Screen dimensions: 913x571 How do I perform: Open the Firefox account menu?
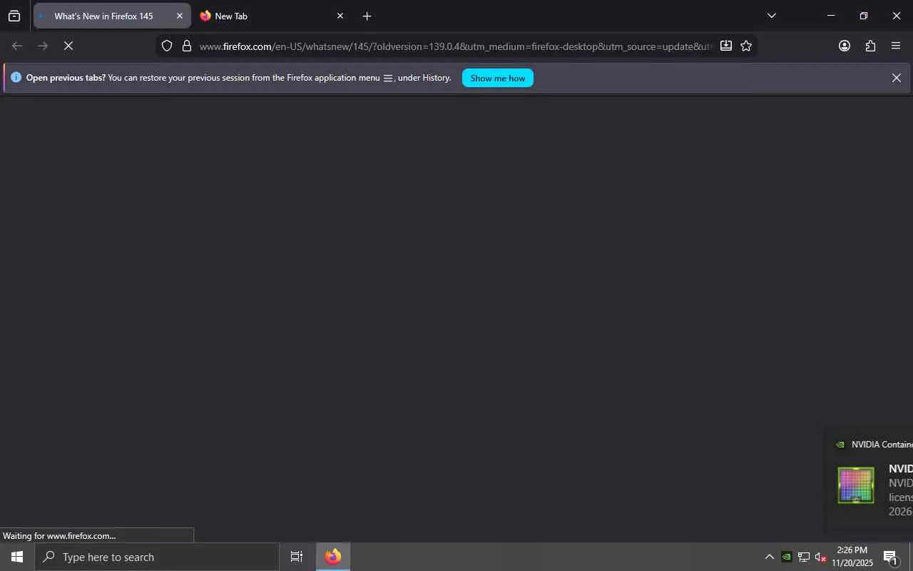(845, 46)
